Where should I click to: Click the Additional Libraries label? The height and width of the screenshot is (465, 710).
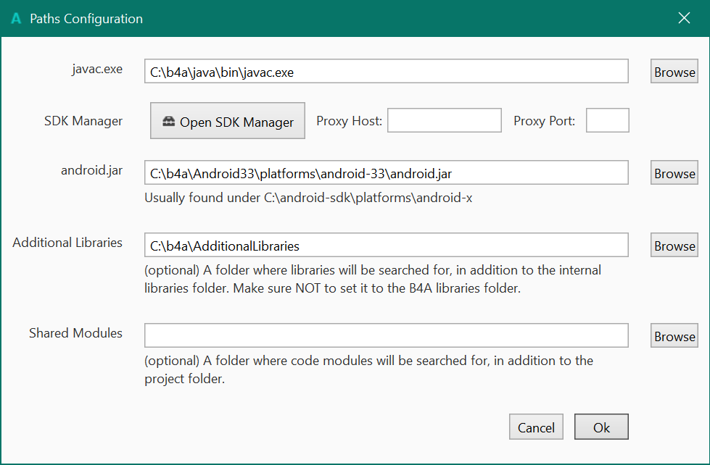[67, 243]
